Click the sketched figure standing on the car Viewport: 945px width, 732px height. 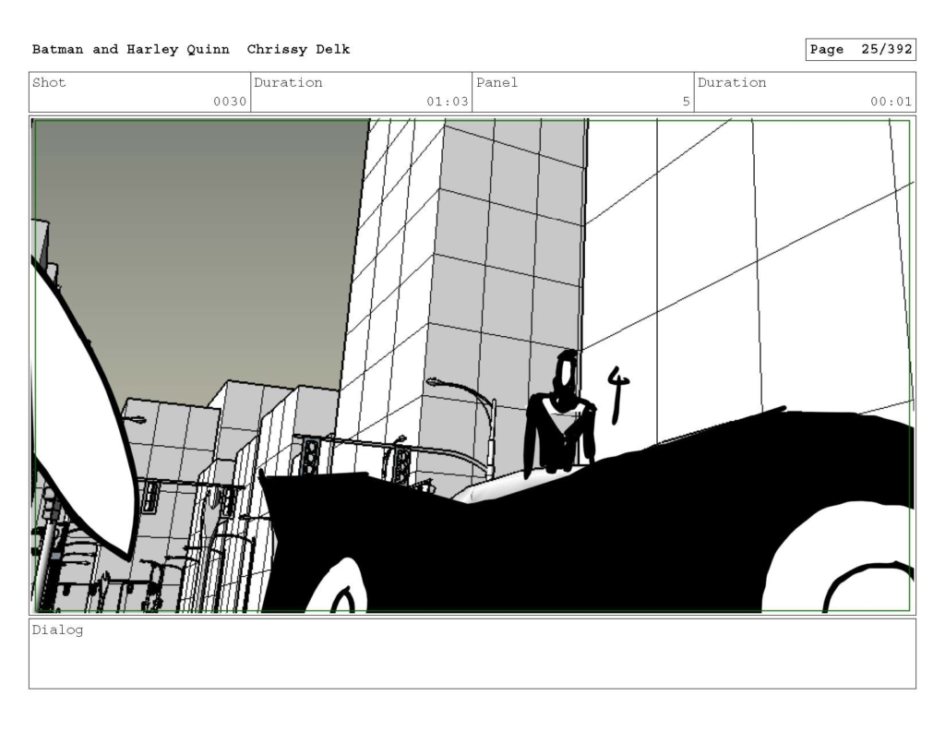point(560,413)
